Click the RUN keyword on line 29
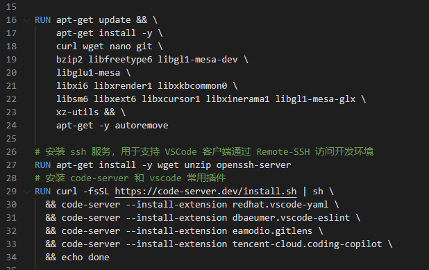The image size is (429, 270). (42, 191)
